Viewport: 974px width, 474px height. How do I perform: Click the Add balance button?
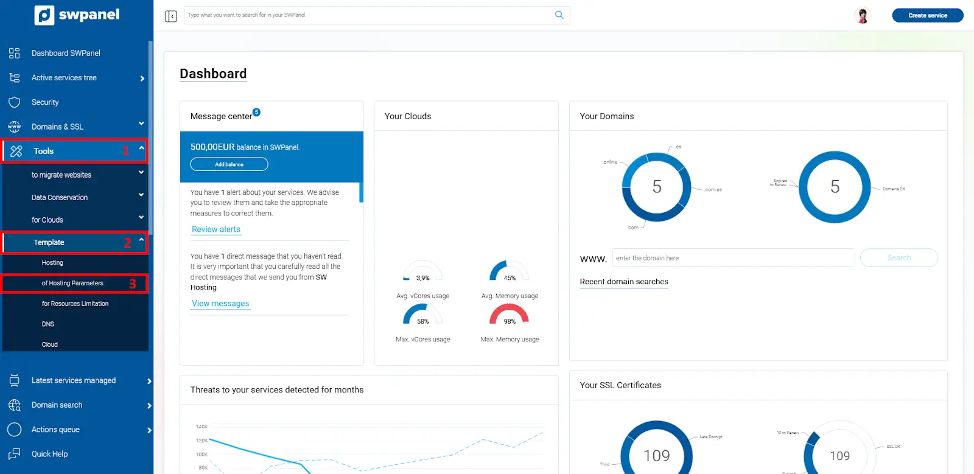tap(229, 164)
